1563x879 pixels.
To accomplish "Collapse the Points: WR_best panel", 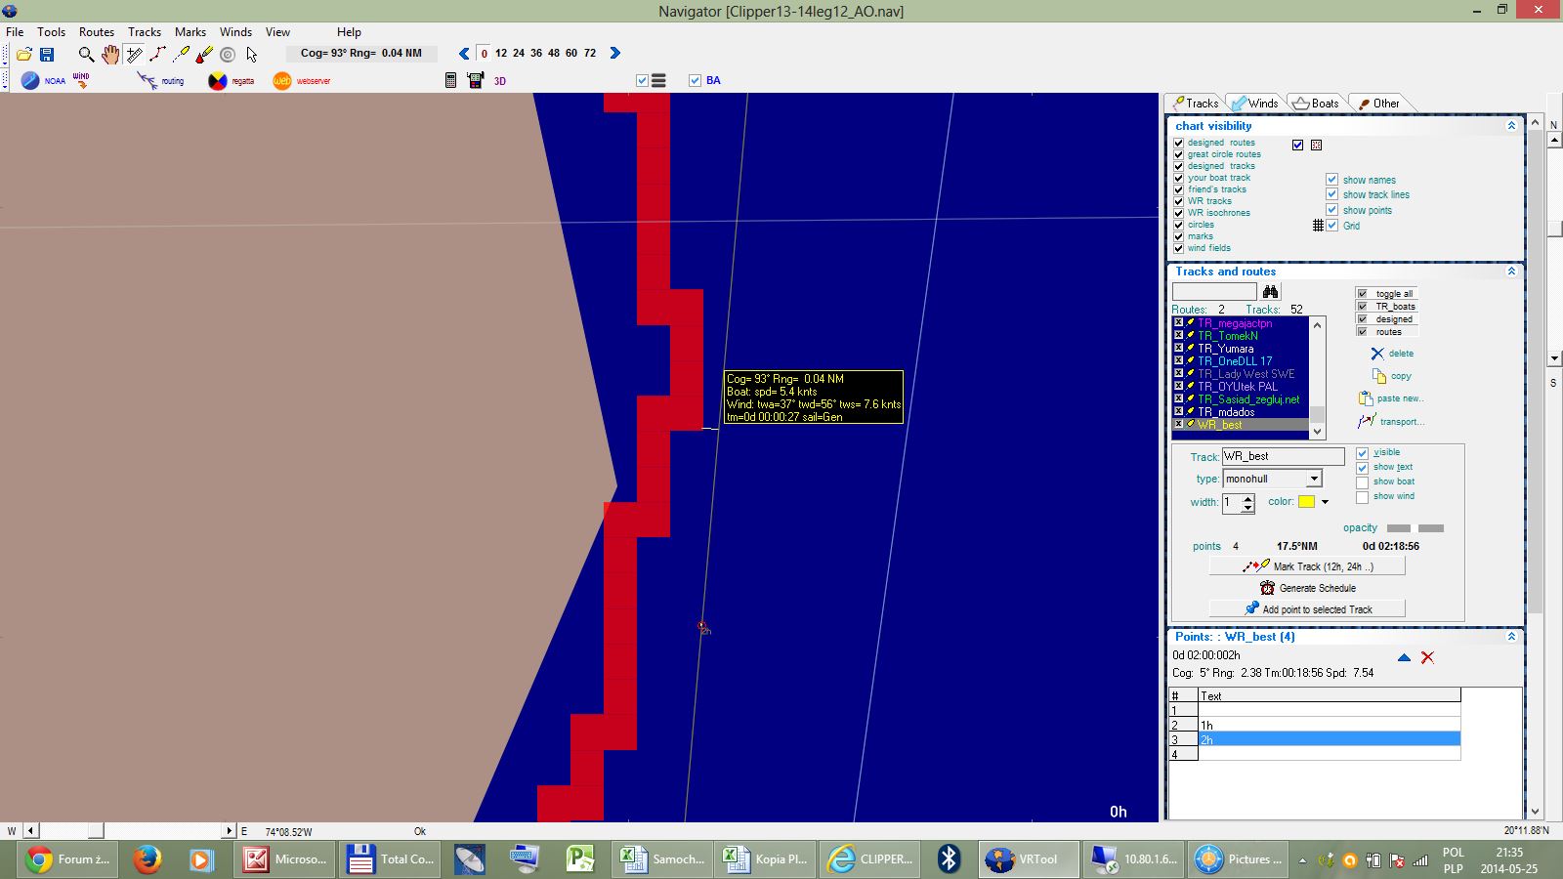I will pyautogui.click(x=1511, y=637).
